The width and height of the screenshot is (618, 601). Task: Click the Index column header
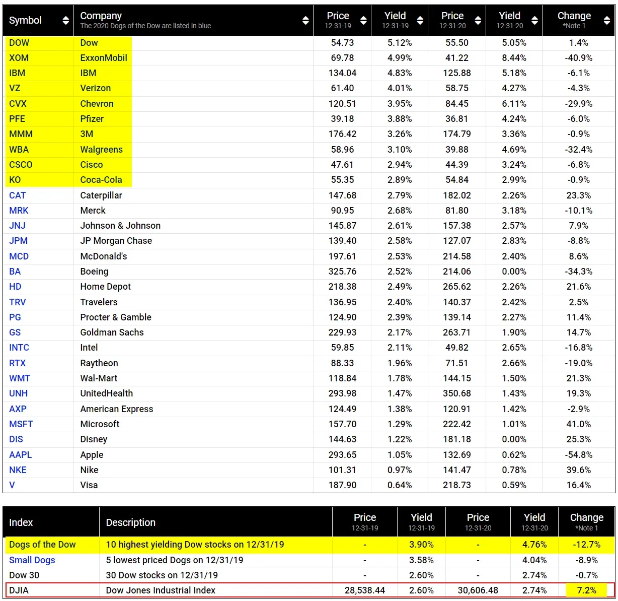tap(21, 522)
